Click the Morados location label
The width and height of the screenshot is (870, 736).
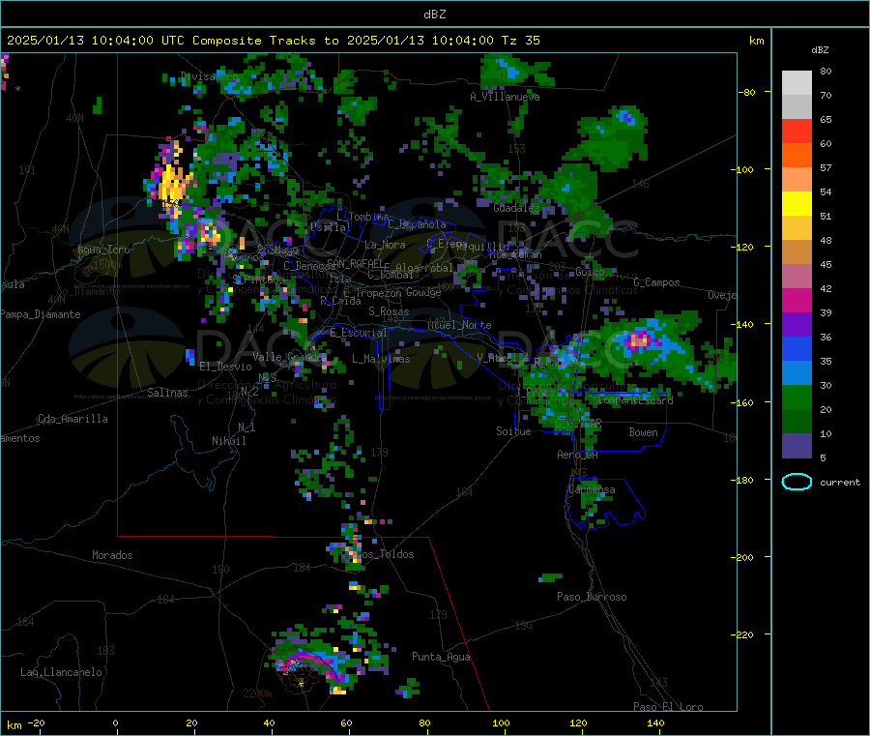(112, 555)
